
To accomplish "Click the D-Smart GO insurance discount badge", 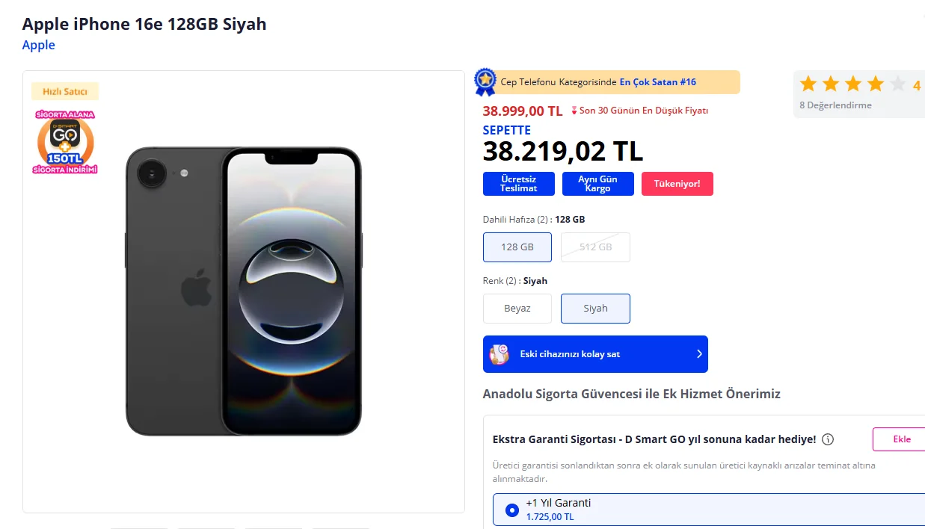I will [65, 142].
